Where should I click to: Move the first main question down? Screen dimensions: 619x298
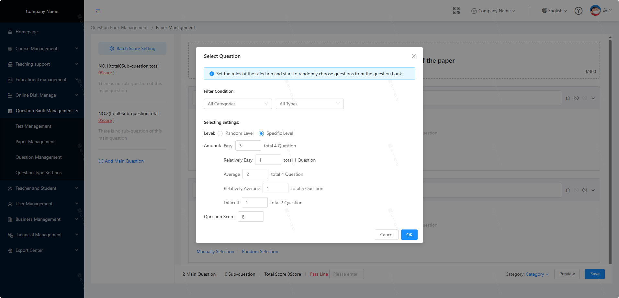576,98
